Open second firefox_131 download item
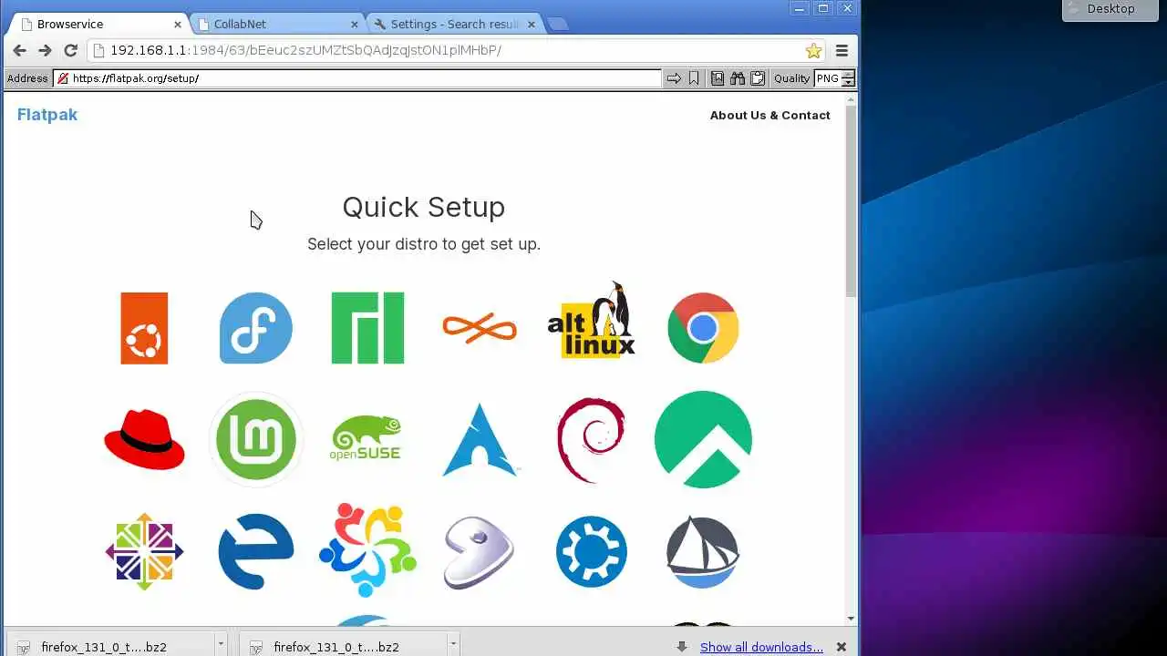This screenshot has width=1167, height=656. (x=344, y=644)
